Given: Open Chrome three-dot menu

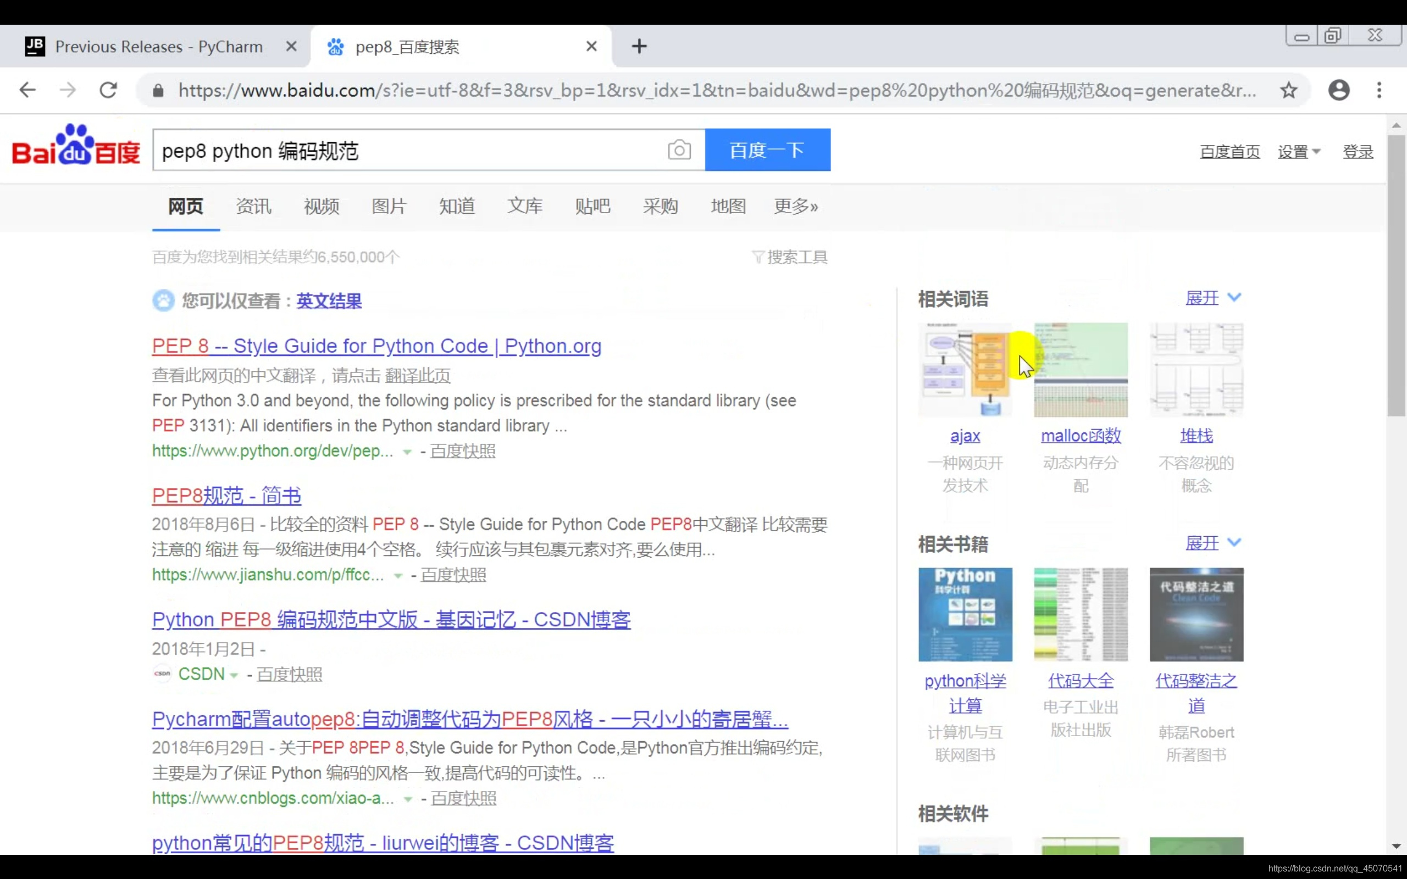Looking at the screenshot, I should click(x=1378, y=90).
